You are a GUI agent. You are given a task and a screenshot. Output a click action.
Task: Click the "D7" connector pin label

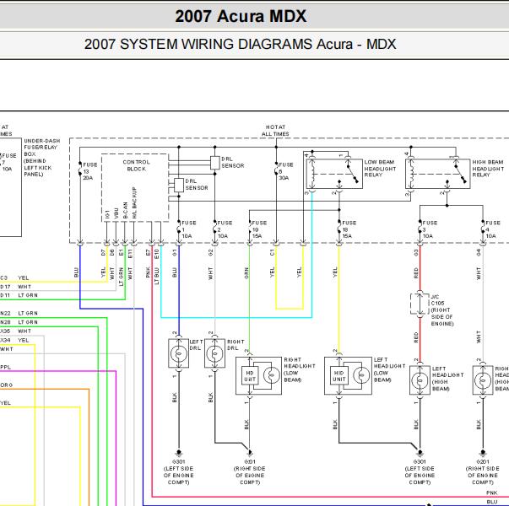coord(103,253)
